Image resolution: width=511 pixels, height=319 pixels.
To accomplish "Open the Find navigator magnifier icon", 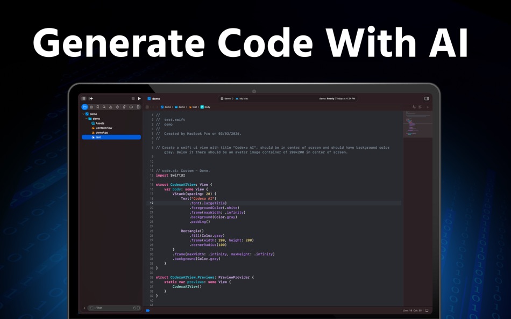I will coord(104,107).
